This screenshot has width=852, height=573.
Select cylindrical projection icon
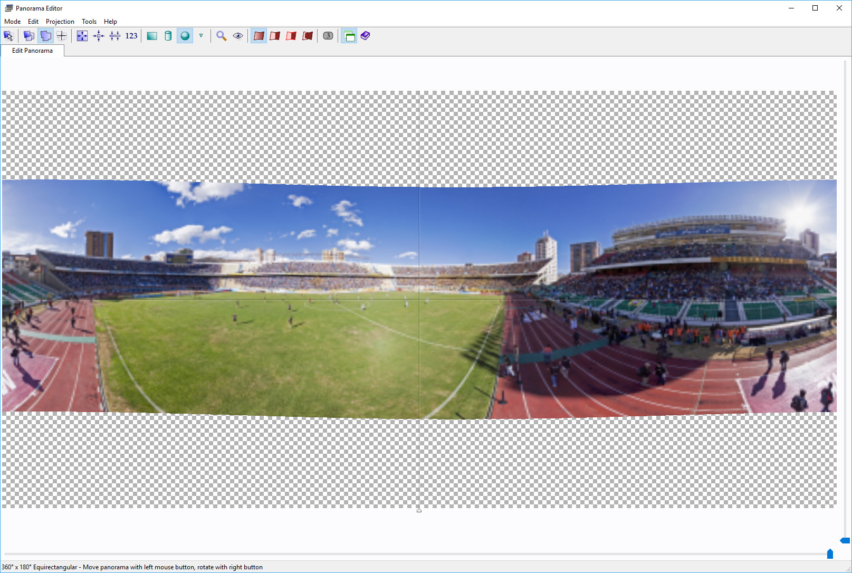point(168,36)
